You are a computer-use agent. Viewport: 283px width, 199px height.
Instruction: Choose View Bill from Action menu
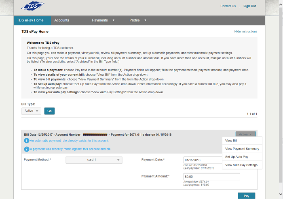click(x=242, y=141)
